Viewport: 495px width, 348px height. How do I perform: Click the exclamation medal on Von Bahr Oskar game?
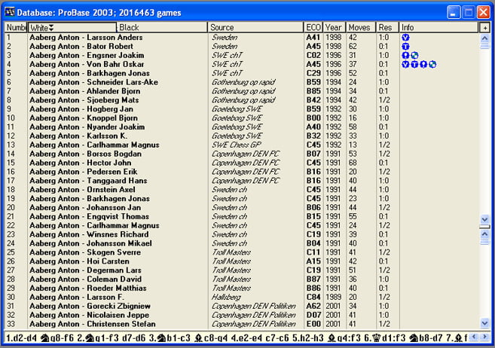423,64
